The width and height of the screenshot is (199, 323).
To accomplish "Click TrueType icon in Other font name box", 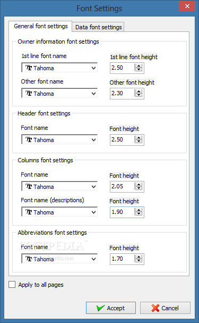I will coord(29,93).
